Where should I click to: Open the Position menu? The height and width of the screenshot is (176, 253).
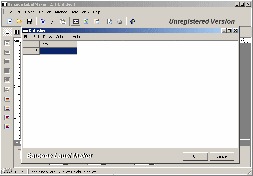coord(45,12)
